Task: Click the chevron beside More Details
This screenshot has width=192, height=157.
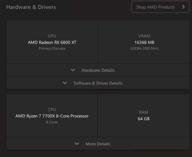Action: [x=77, y=144]
